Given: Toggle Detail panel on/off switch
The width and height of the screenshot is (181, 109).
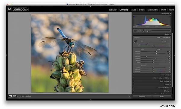Looking at the screenshot, I should click(133, 84).
